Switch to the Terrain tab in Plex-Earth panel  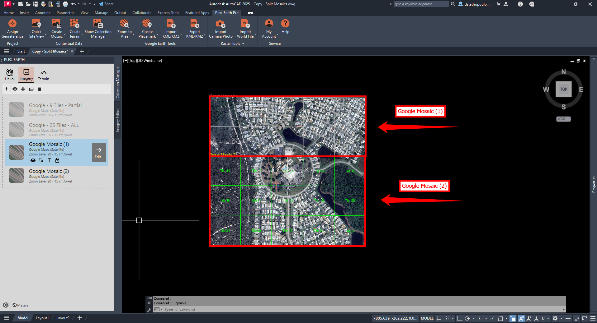click(43, 75)
